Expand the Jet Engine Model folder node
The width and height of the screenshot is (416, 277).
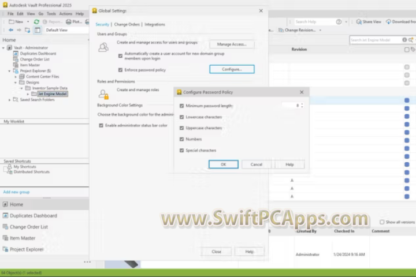coord(28,94)
